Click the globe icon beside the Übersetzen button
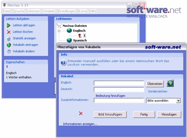Screen dimensions: 187x138 click(170, 83)
